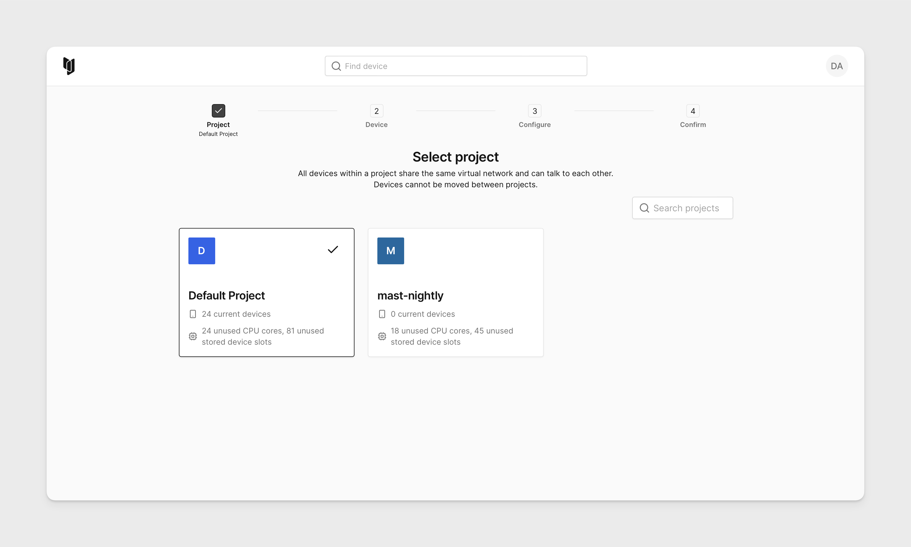This screenshot has width=911, height=547.
Task: Click the device icon on Default Project card
Action: click(193, 313)
